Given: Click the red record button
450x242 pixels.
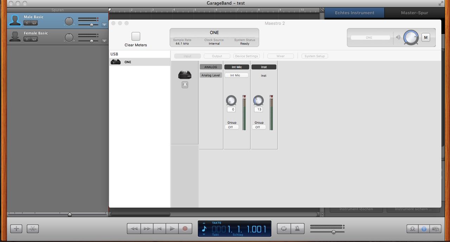Looking at the screenshot, I should point(185,229).
